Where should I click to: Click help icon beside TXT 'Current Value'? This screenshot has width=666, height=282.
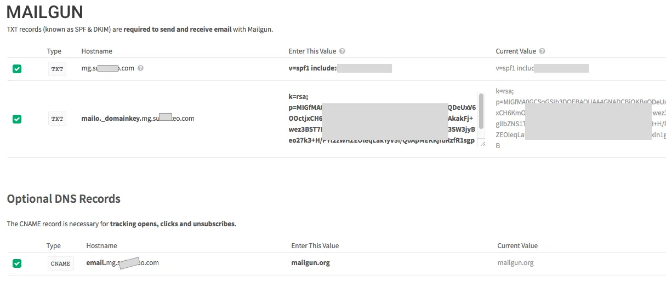542,51
